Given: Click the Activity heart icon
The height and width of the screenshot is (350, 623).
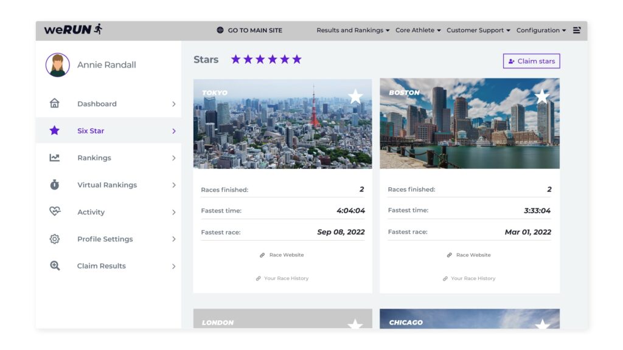Looking at the screenshot, I should 55,211.
